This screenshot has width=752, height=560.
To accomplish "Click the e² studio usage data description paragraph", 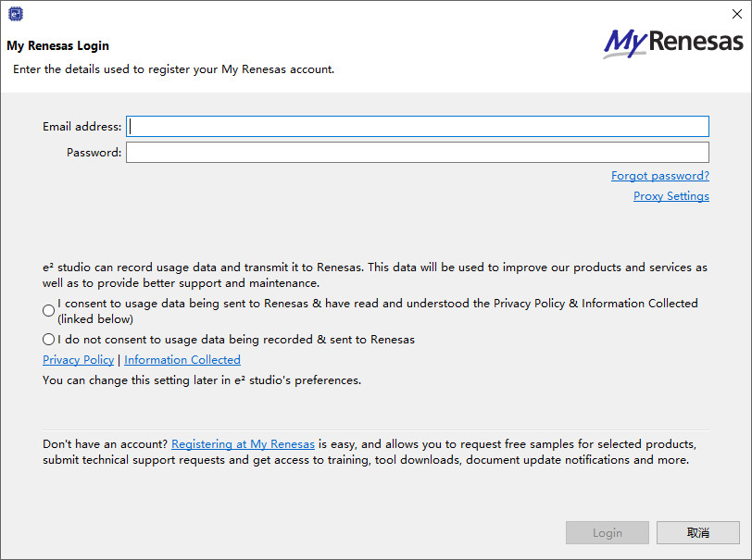I will [375, 275].
